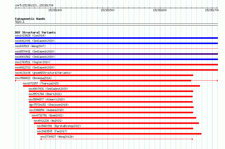The height and width of the screenshot is (149, 225).
Task: Click the red bar of nsv4131106
Action: click(x=104, y=75)
